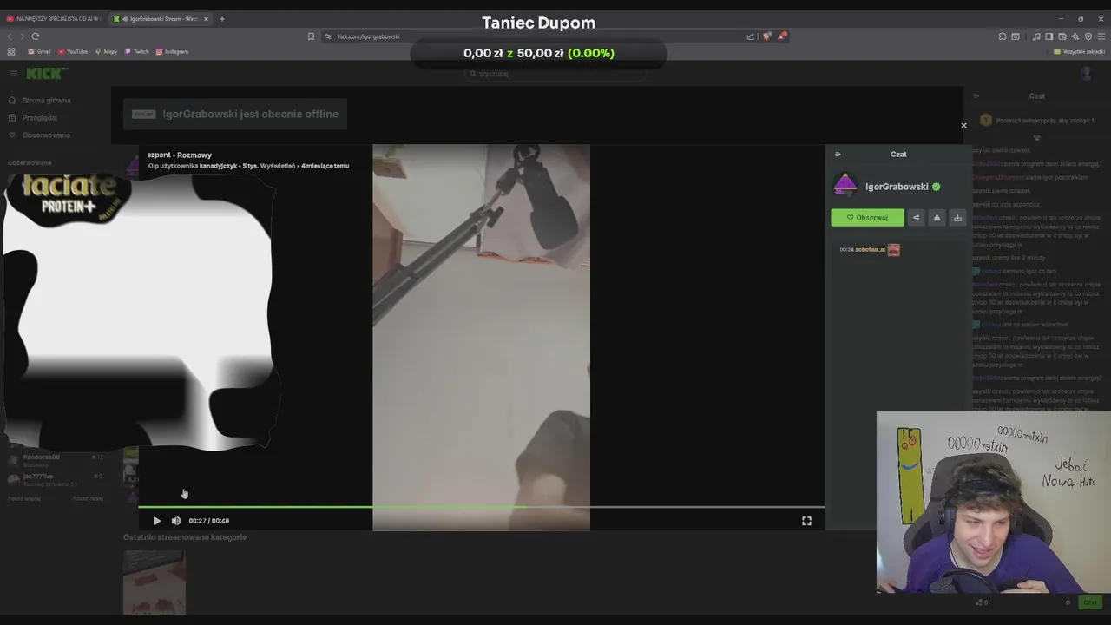
Task: Open the music note player icon
Action: [1036, 36]
